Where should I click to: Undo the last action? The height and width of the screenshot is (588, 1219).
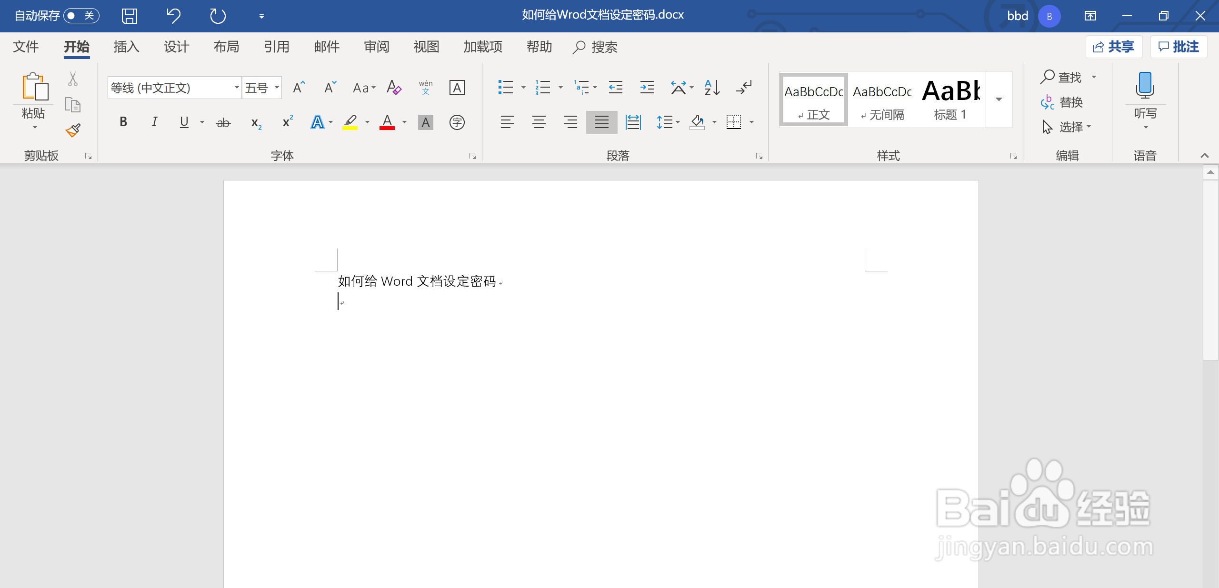[x=174, y=16]
